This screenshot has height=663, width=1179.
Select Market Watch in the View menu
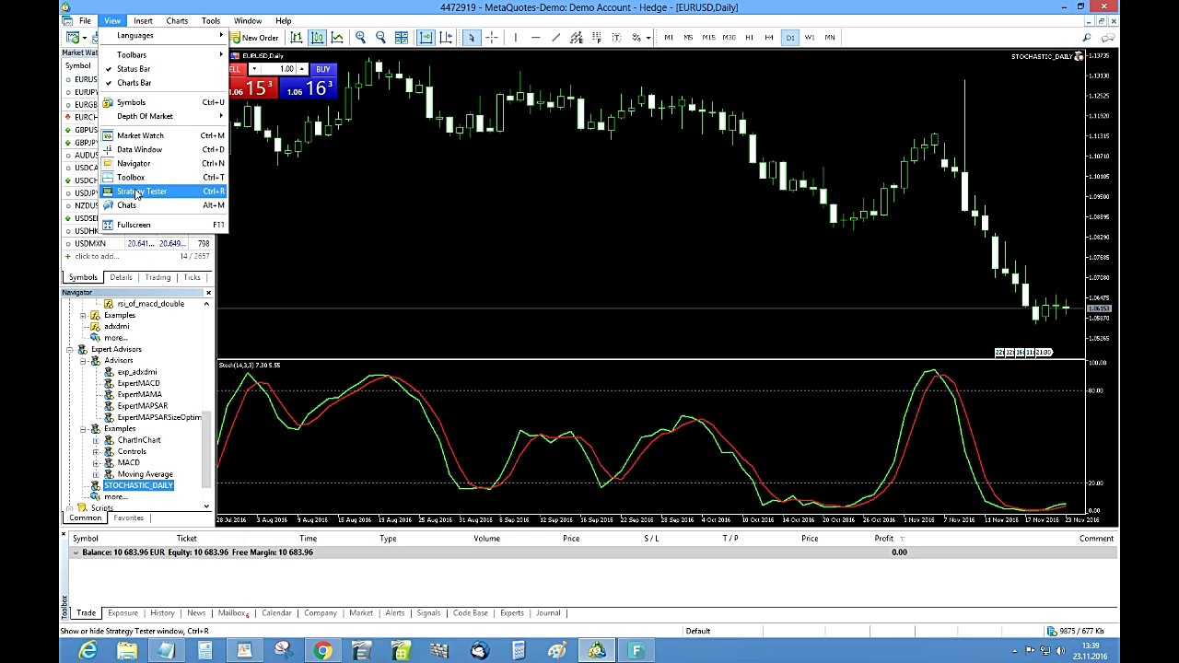click(x=163, y=135)
